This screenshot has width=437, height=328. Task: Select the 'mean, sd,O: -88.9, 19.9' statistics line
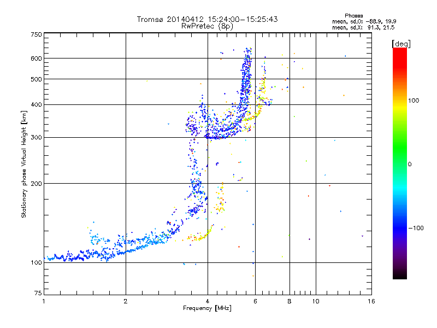(x=364, y=21)
